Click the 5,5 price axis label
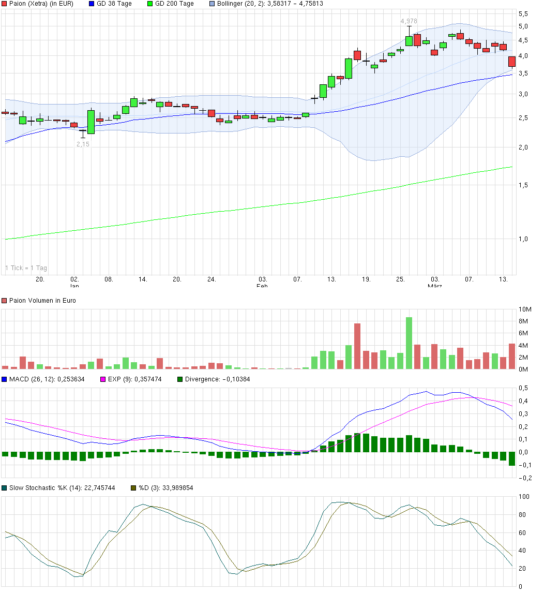Image resolution: width=544 pixels, height=593 pixels. pos(523,14)
